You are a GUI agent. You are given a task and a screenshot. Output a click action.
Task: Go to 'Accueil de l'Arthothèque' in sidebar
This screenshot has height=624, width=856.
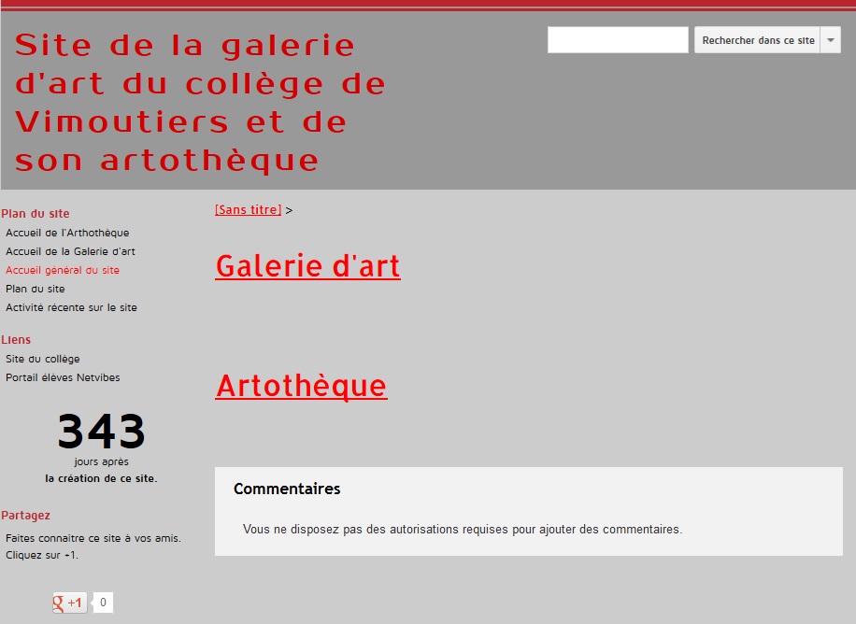pos(67,233)
